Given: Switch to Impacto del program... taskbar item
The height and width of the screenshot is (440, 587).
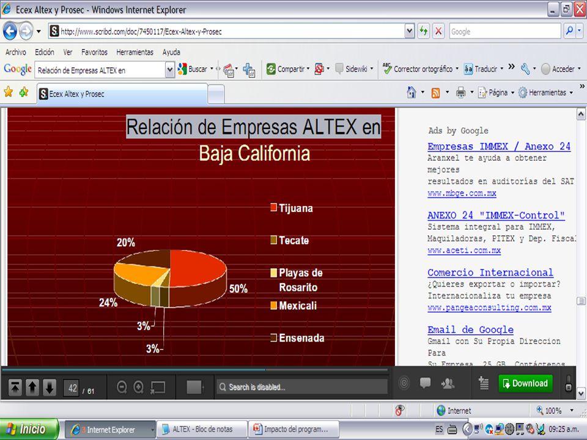Looking at the screenshot, I should 293,429.
